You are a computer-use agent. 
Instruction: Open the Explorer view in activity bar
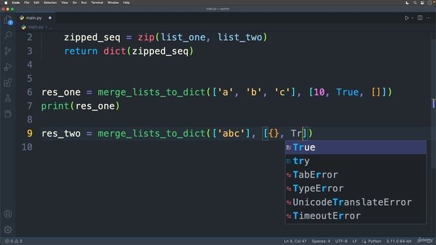coord(8,20)
